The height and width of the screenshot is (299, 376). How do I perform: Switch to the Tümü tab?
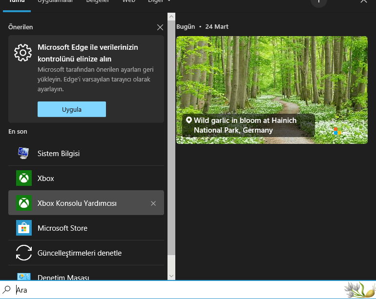(x=17, y=1)
